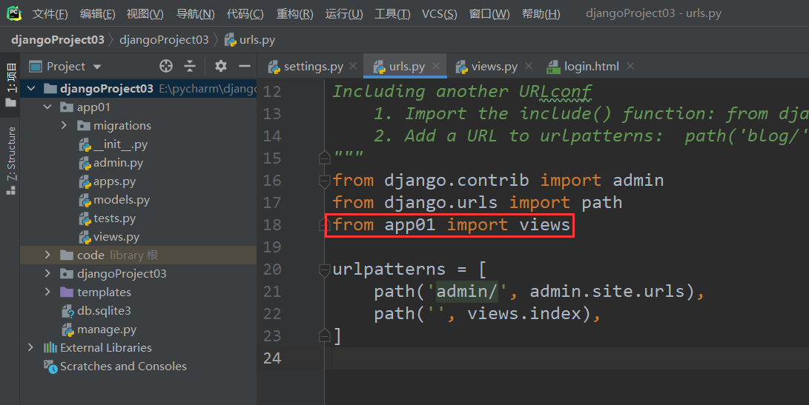Click the PyCharm application logo icon
The image size is (809, 405).
click(x=14, y=13)
